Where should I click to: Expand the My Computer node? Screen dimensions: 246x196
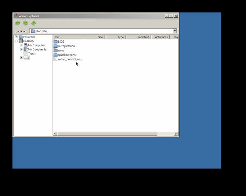point(21,45)
